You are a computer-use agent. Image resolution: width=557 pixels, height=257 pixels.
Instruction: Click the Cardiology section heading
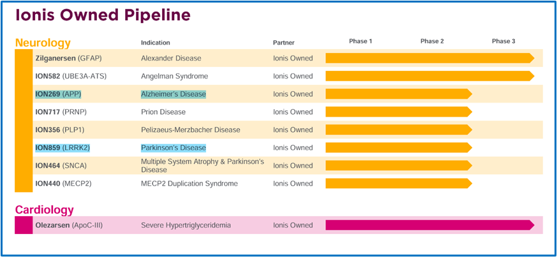pyautogui.click(x=44, y=210)
